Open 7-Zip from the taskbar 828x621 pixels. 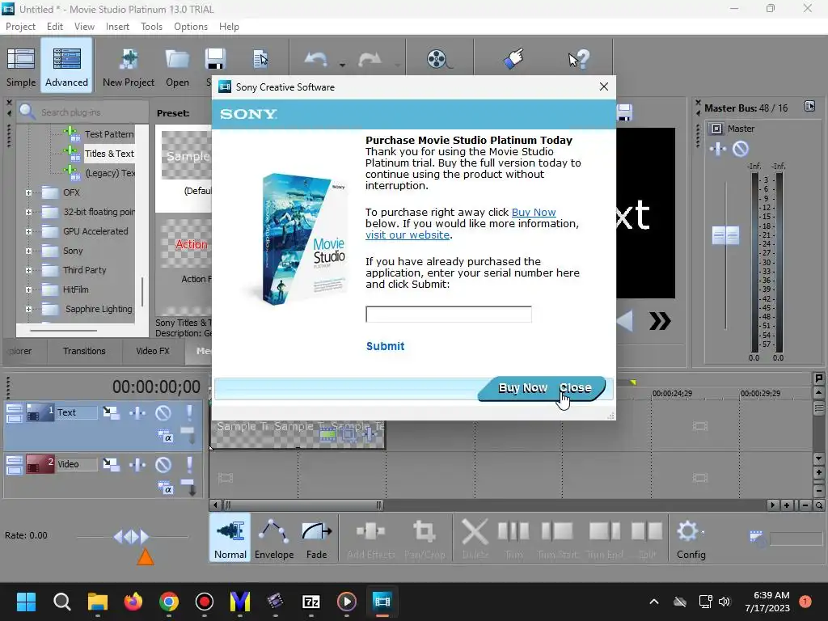coord(311,602)
